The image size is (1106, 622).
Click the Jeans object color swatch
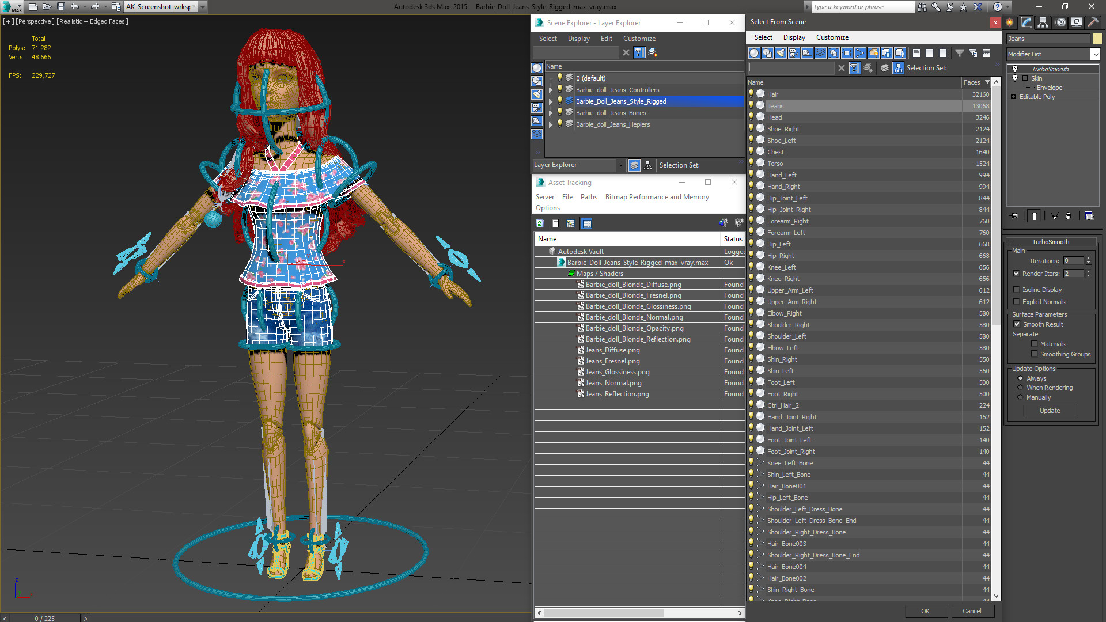click(1097, 39)
